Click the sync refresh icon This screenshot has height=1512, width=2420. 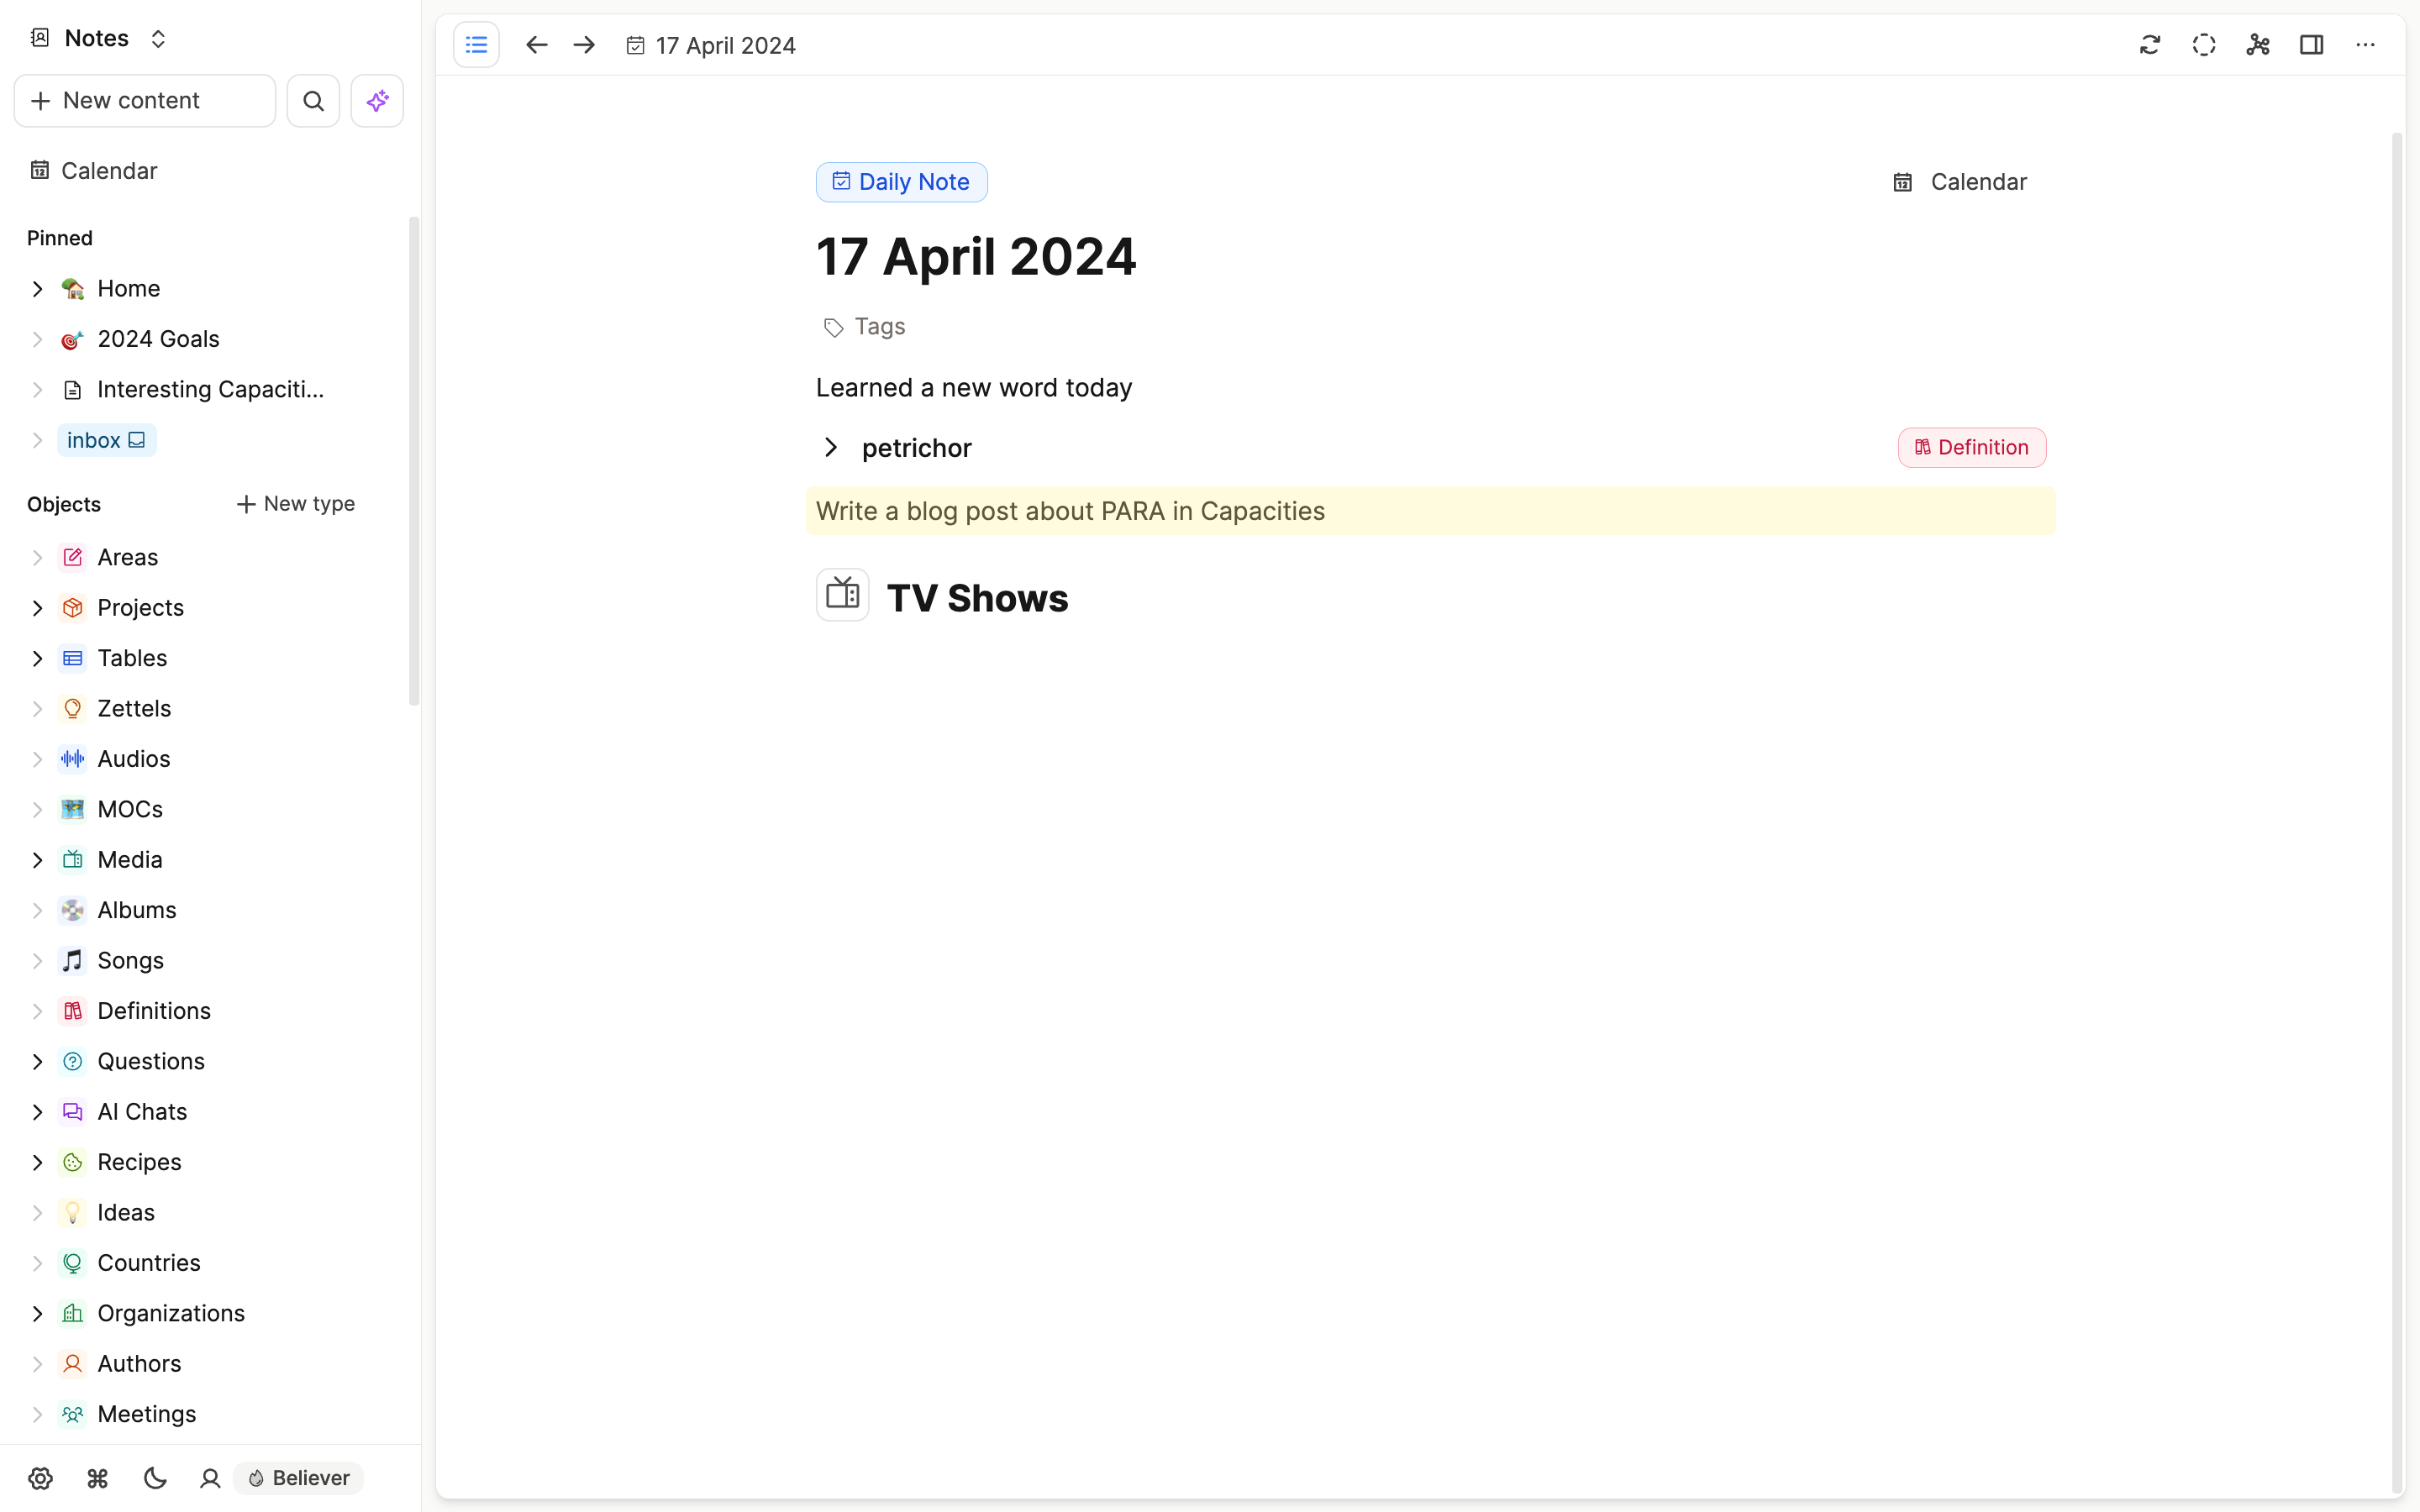coord(2150,45)
